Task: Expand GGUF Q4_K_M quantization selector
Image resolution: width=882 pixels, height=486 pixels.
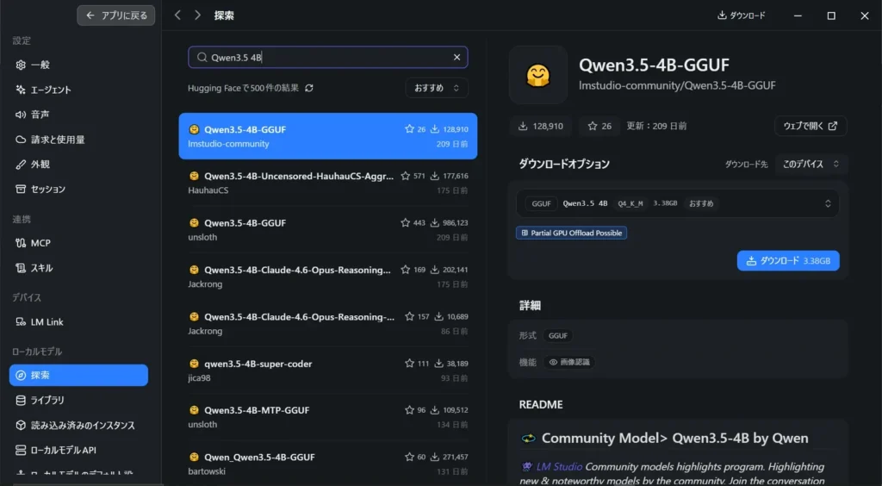Action: 678,203
